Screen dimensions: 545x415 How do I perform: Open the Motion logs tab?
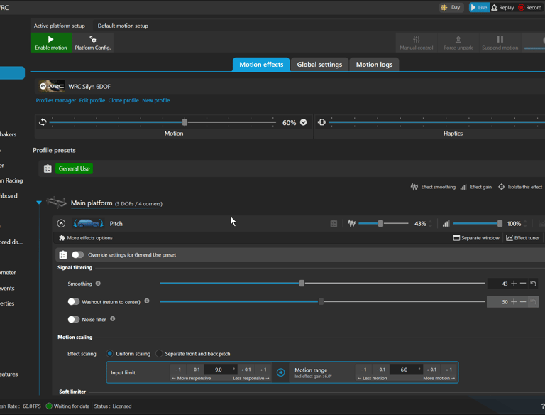pos(374,65)
